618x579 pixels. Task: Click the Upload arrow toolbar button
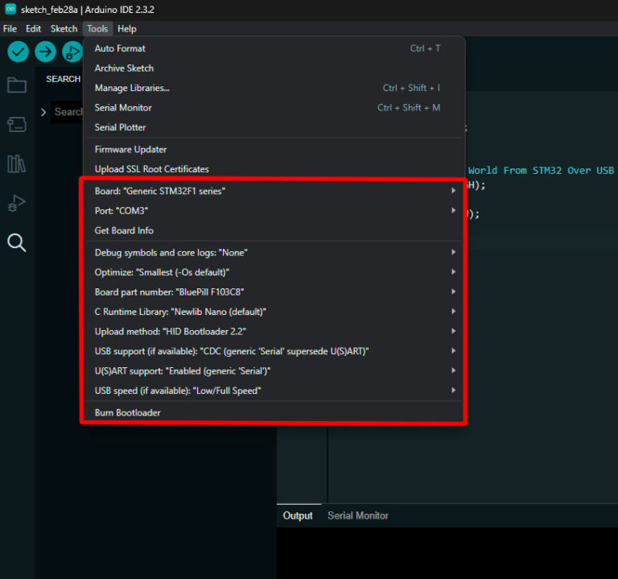coord(45,52)
